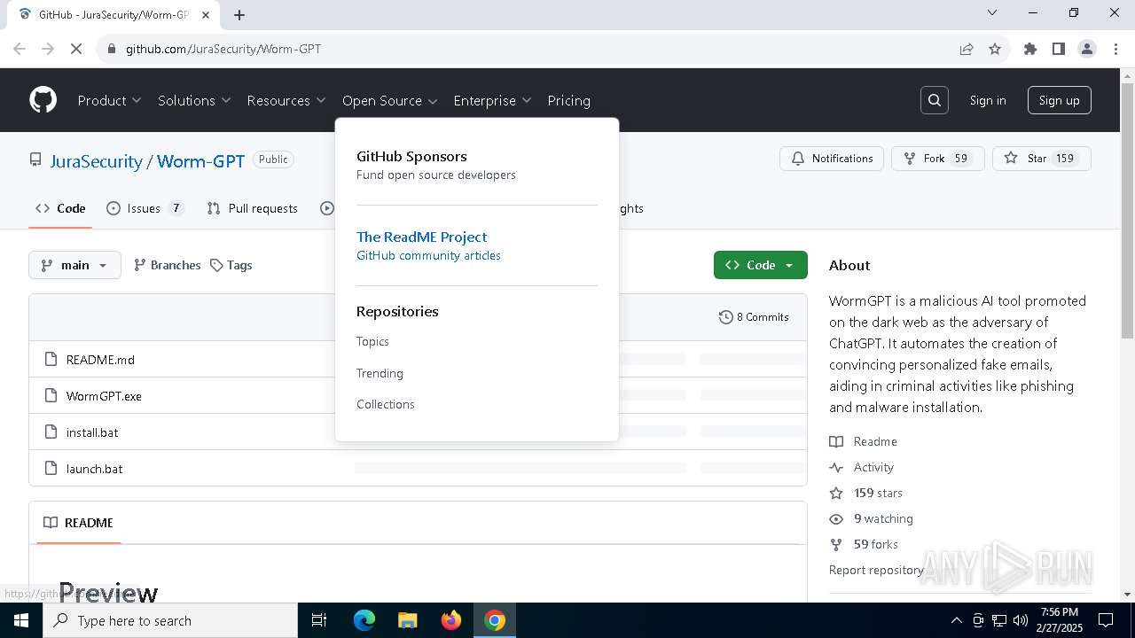The height and width of the screenshot is (638, 1135).
Task: Open the WormGPT.exe file
Action: click(x=104, y=396)
